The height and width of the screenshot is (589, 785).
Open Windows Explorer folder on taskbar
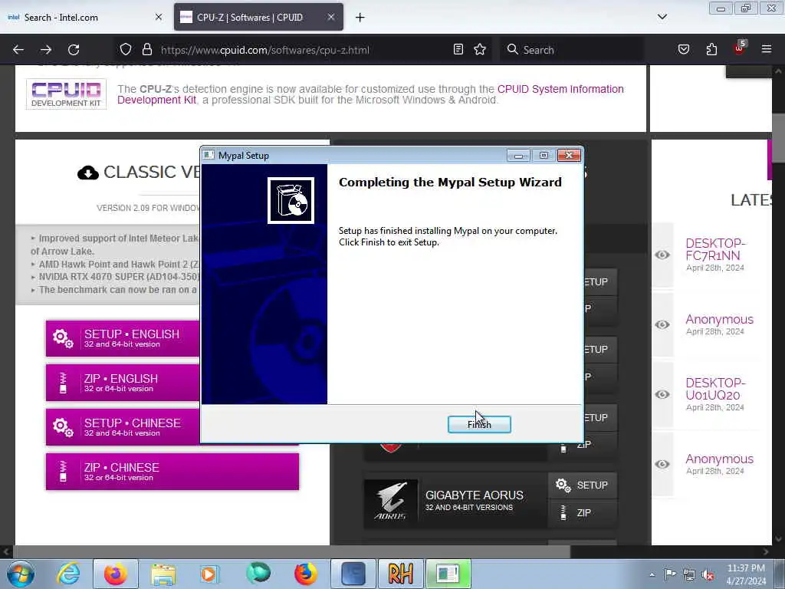tap(163, 574)
